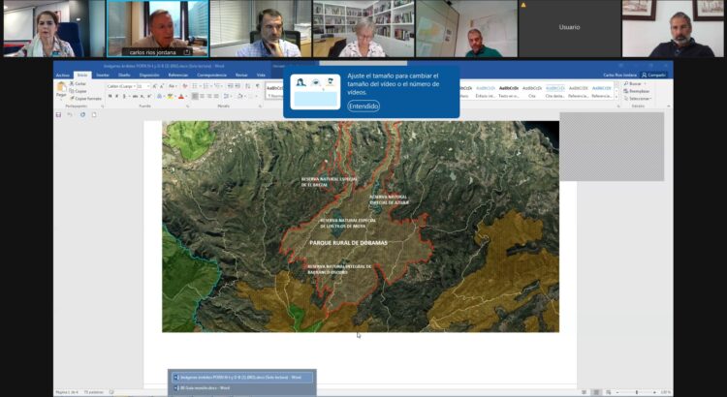Switch to read mode view icon
Image resolution: width=727 pixels, height=397 pixels.
[585, 392]
